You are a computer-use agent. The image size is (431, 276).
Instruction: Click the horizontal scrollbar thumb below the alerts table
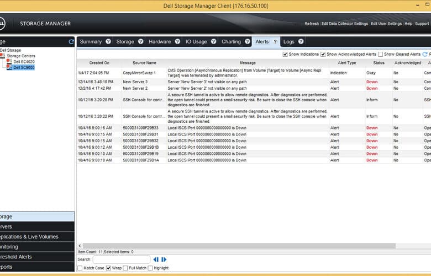[x=239, y=246]
